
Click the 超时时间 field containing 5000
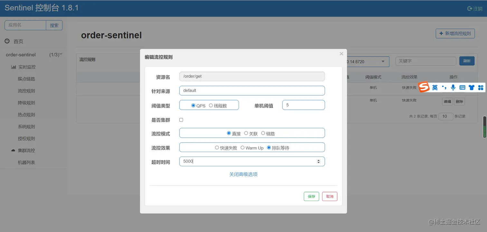(252, 161)
